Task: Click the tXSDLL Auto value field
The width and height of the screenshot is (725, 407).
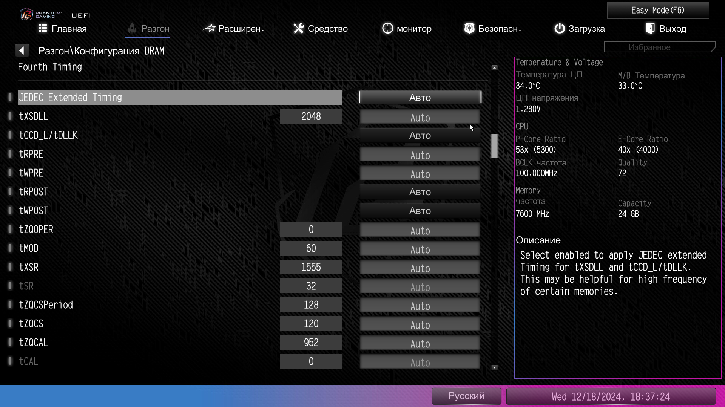Action: click(420, 117)
